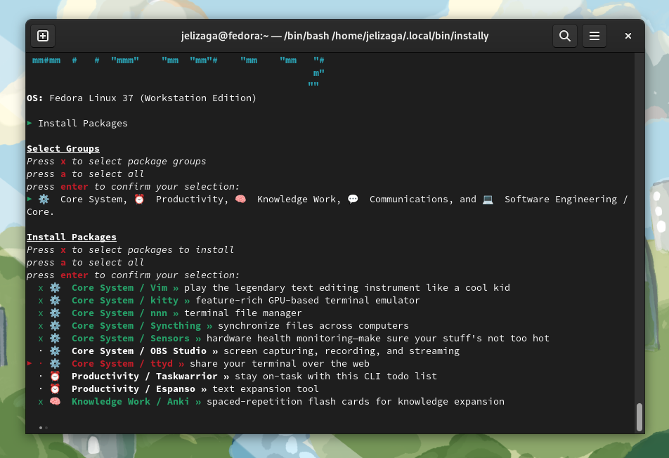Open the terminal search tool
This screenshot has height=458, width=669.
point(565,36)
